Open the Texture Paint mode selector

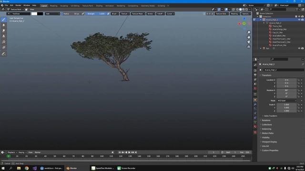(x=15, y=9)
